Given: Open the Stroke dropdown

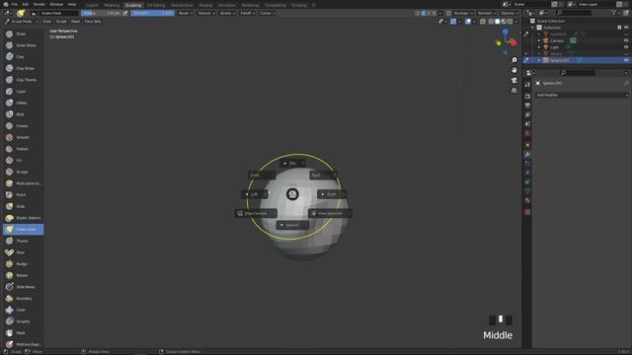Looking at the screenshot, I should (x=227, y=13).
